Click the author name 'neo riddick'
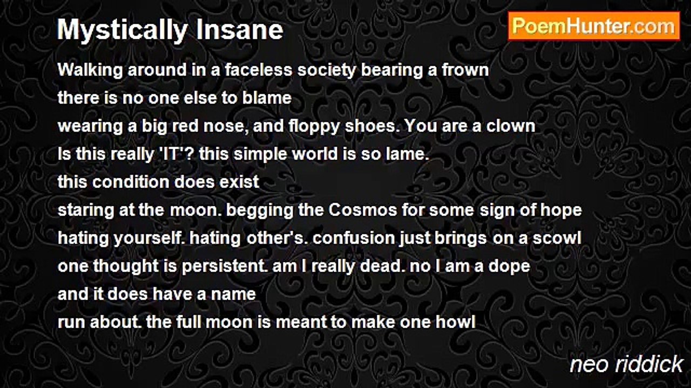691x388 pixels. click(627, 365)
